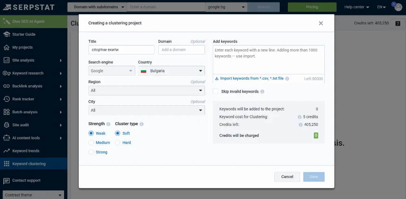Expand the Site audit submenu arrow
The height and width of the screenshot is (199, 406).
61,125
